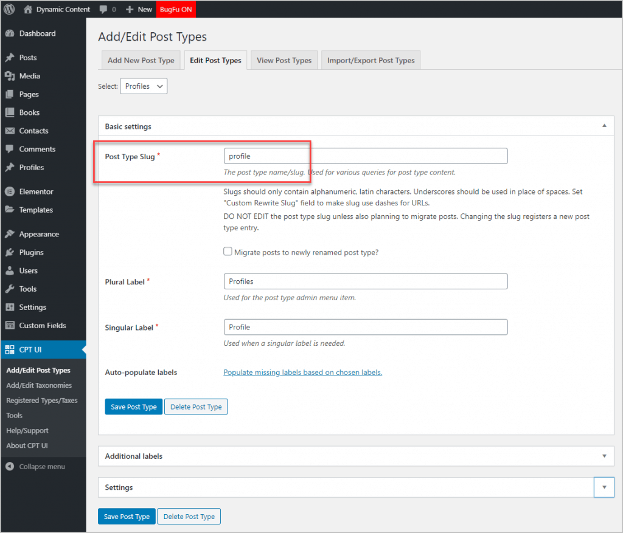
Task: Click the Collapse menu text
Action: pos(42,466)
